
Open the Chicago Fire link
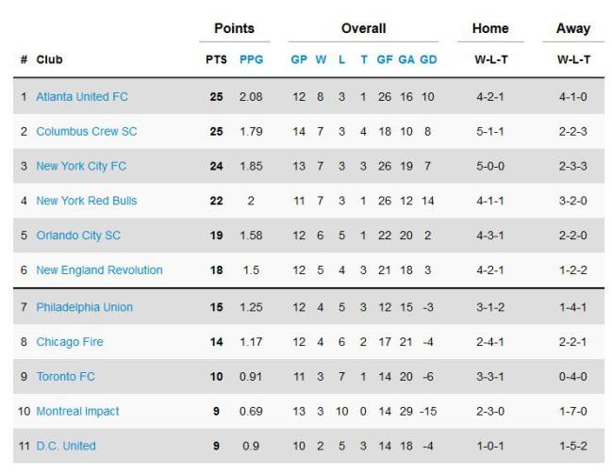pyautogui.click(x=70, y=342)
